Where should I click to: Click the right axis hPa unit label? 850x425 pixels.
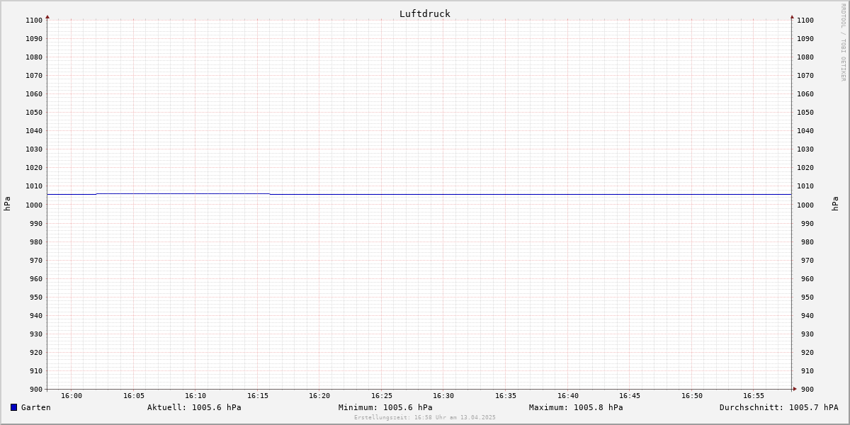point(835,204)
